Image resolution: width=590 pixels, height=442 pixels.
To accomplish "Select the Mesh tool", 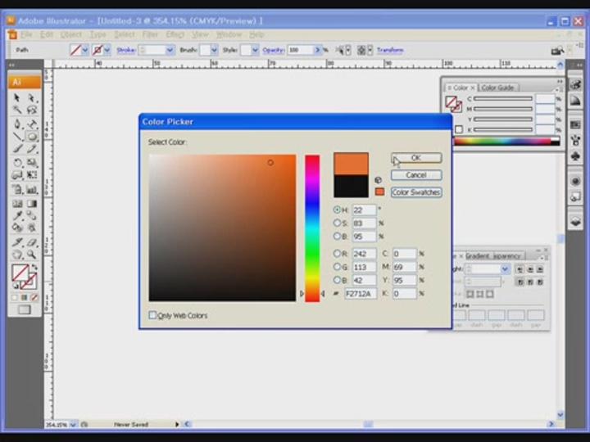I will click(17, 203).
